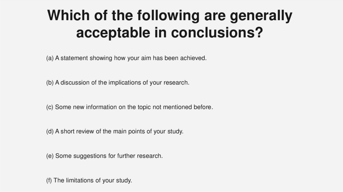Select option (a) statement about aim achieved
Viewport: 343px width, 192px height.
[126, 58]
